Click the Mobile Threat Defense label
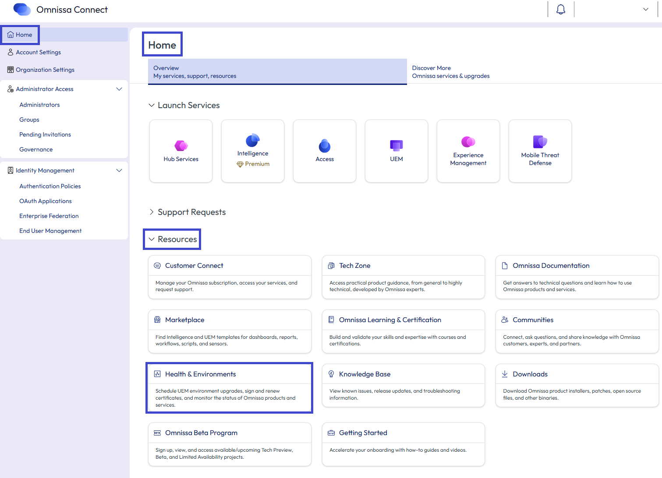662x478 pixels. (540, 159)
